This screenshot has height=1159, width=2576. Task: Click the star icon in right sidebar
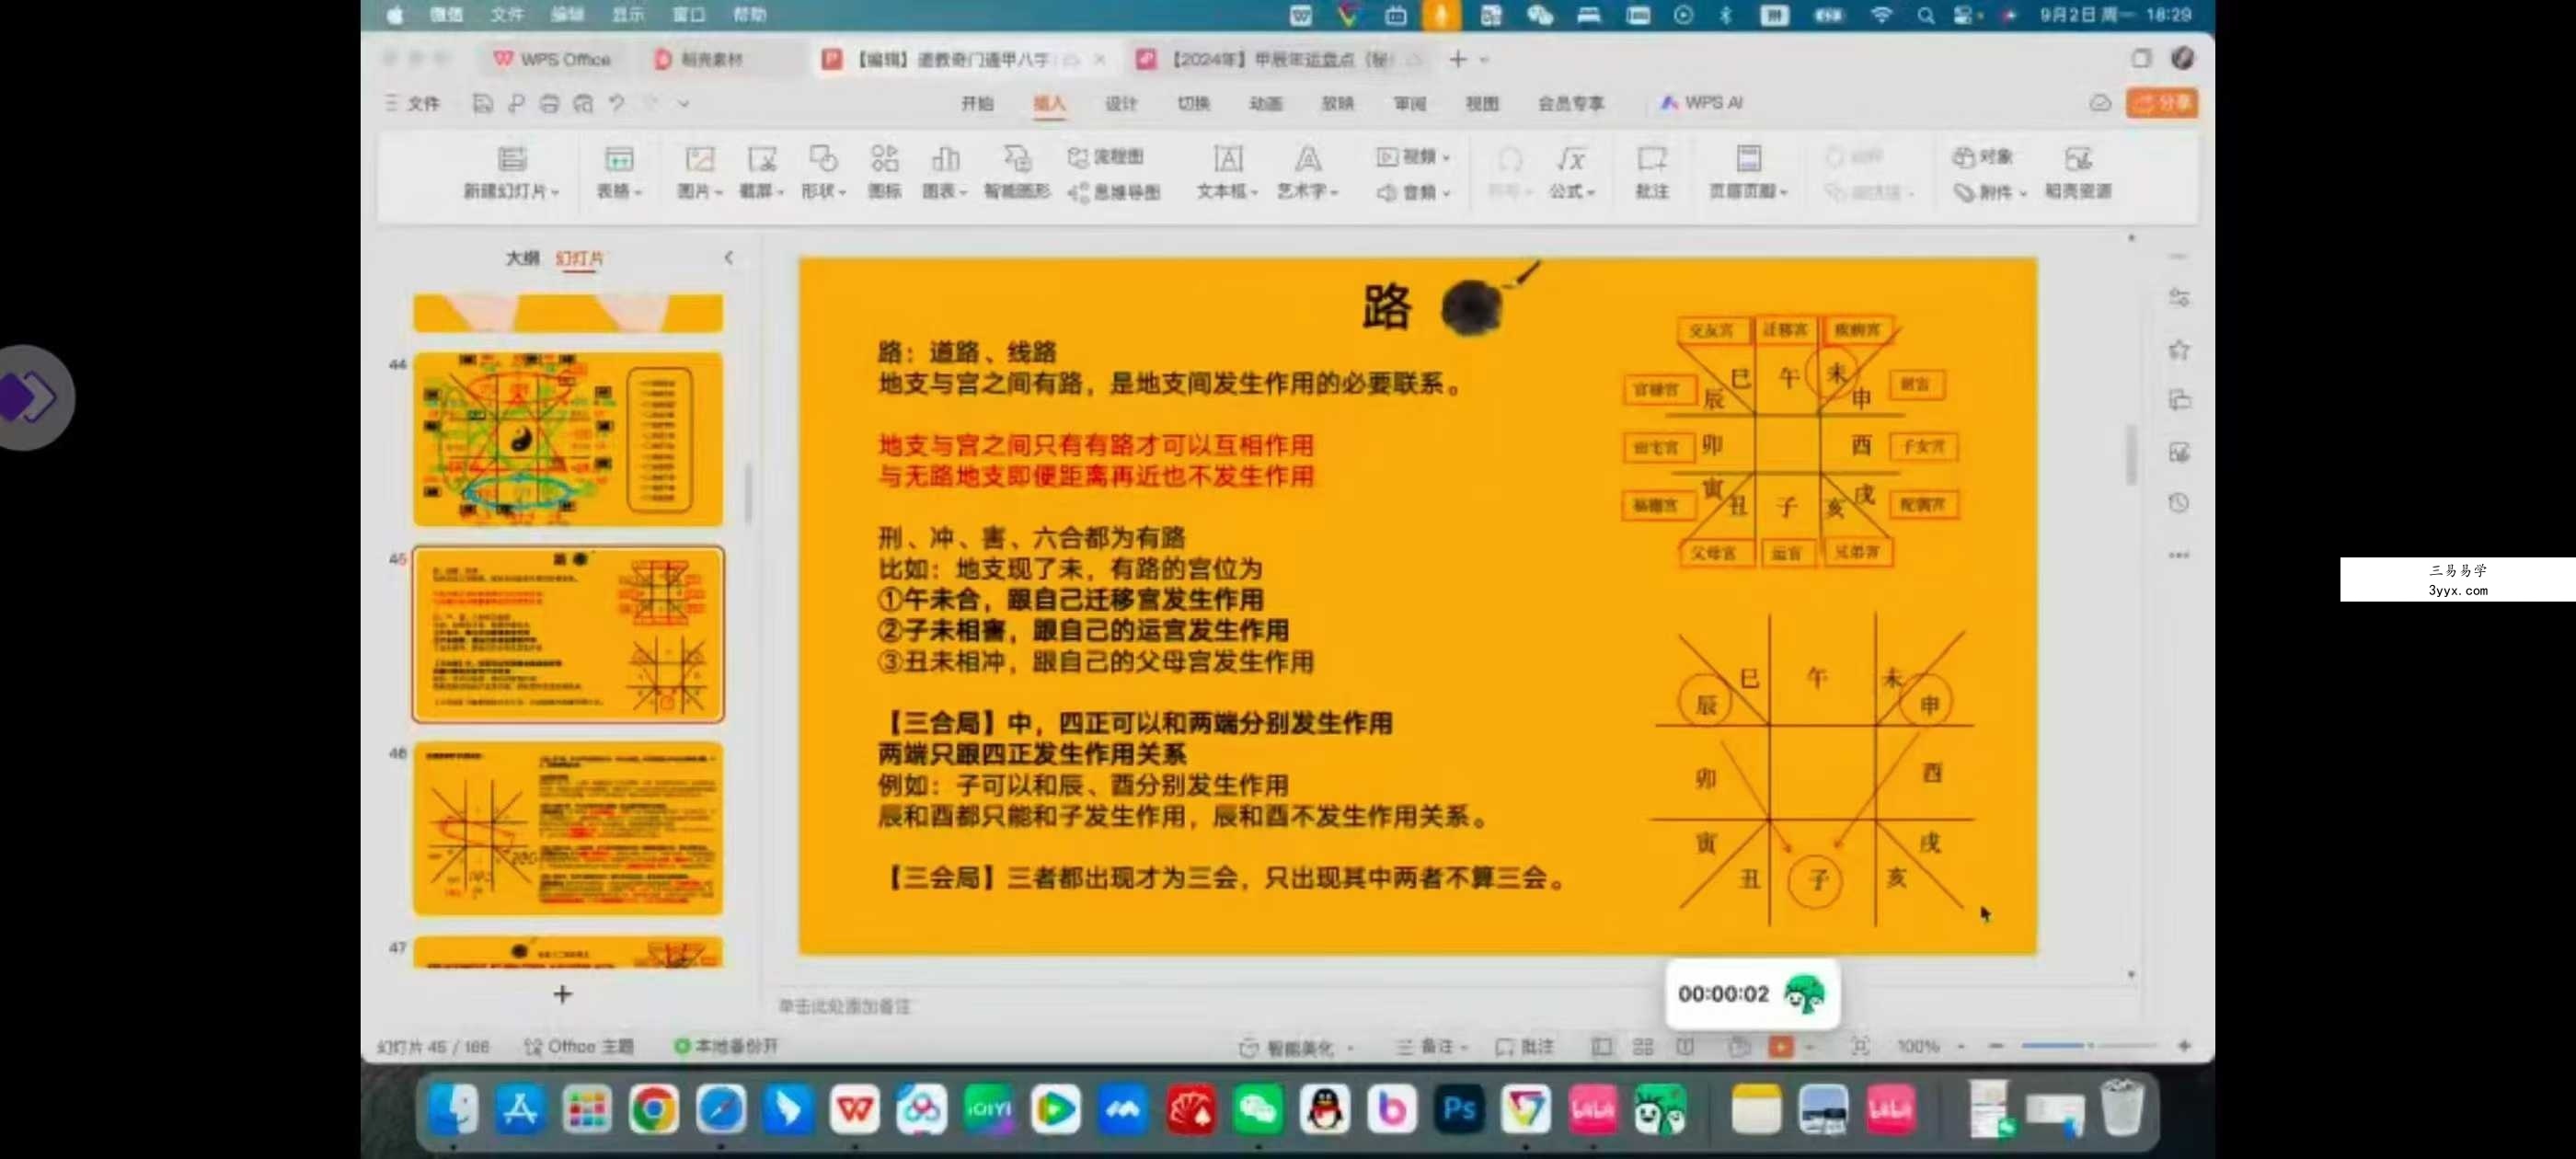2179,350
